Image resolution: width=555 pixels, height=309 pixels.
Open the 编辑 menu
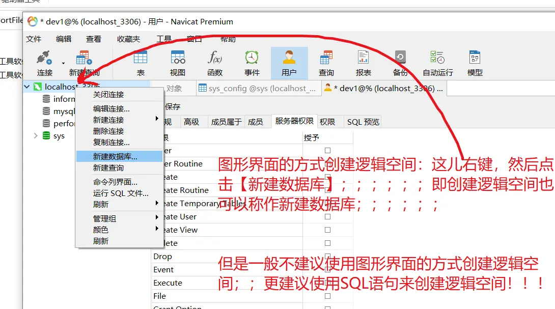tap(64, 39)
